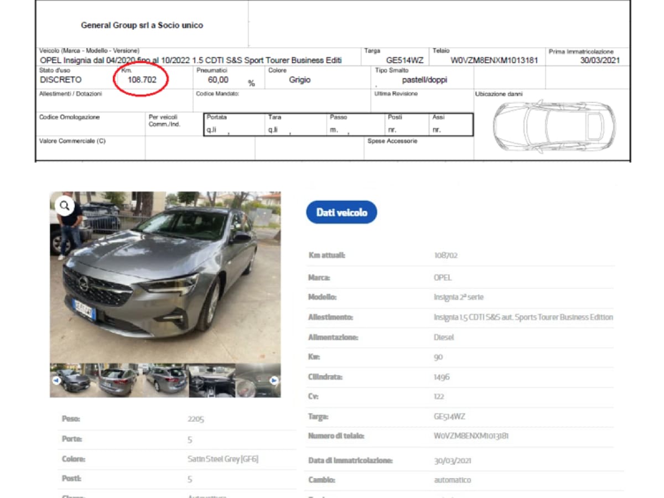
Task: Click the Targa field GE514WZ in form
Action: click(404, 60)
